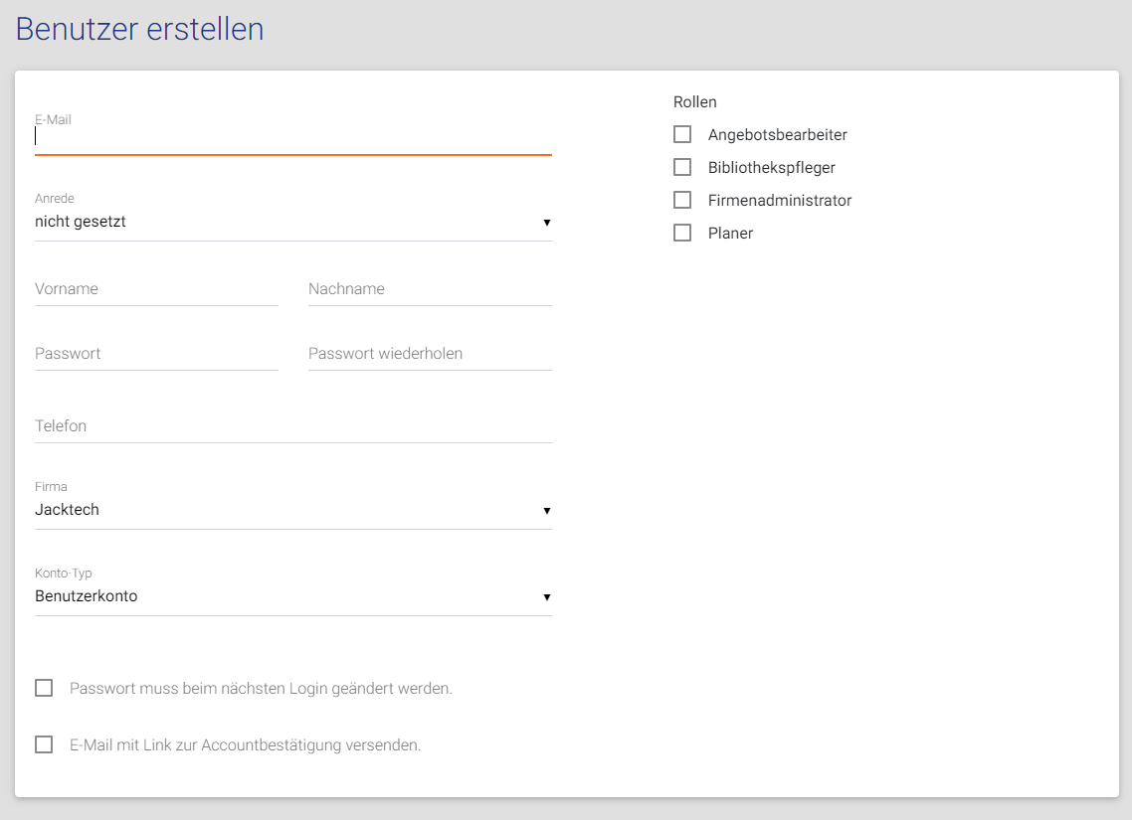Viewport: 1132px width, 820px height.
Task: Click into the Nachname field
Action: click(430, 289)
